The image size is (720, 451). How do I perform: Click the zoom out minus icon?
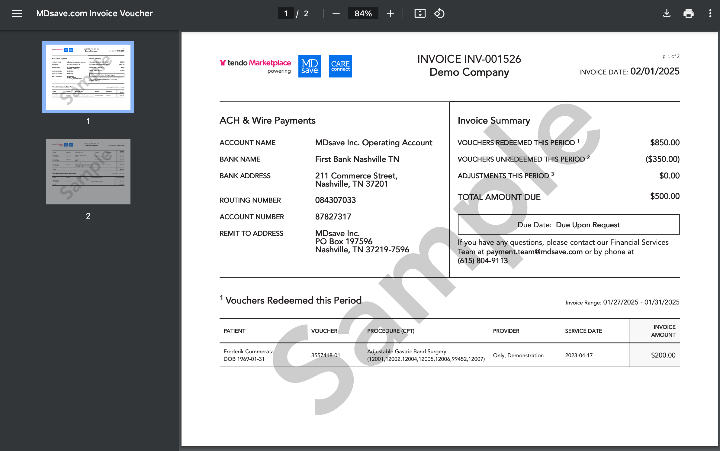pyautogui.click(x=336, y=13)
